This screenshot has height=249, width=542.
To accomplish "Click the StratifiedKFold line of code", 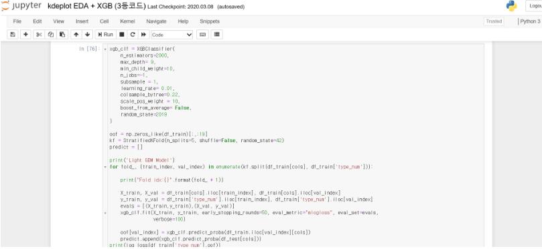I will pyautogui.click(x=197, y=140).
